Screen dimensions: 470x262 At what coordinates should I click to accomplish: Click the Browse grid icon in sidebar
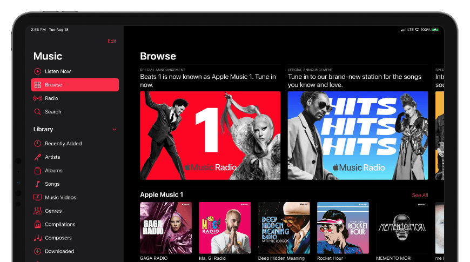(x=37, y=85)
